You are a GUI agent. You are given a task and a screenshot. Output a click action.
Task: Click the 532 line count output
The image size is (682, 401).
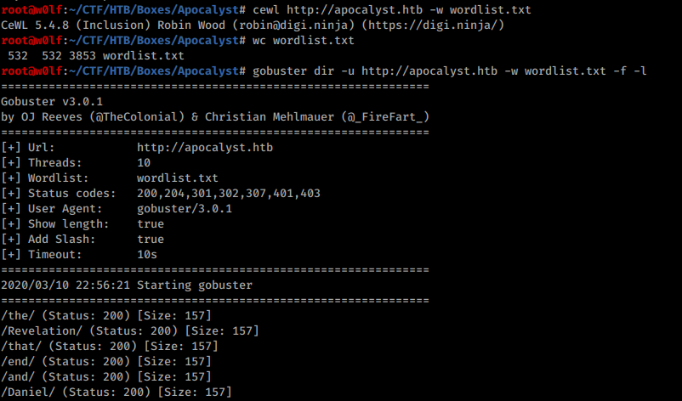[x=18, y=55]
